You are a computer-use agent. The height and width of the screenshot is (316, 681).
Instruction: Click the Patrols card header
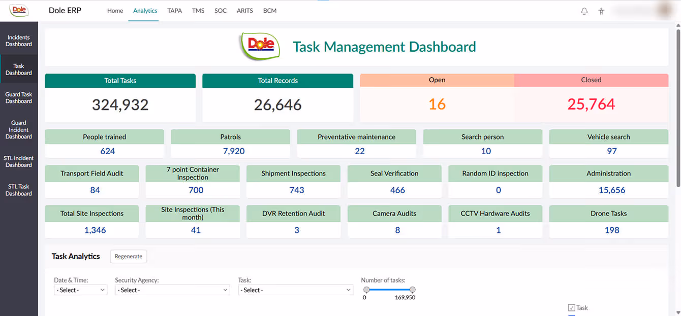pyautogui.click(x=230, y=137)
